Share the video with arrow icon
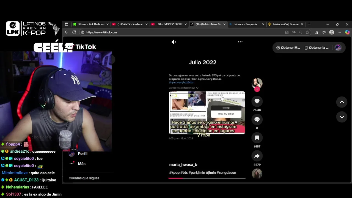Image resolution: width=352 pixels, height=198 pixels. click(257, 156)
